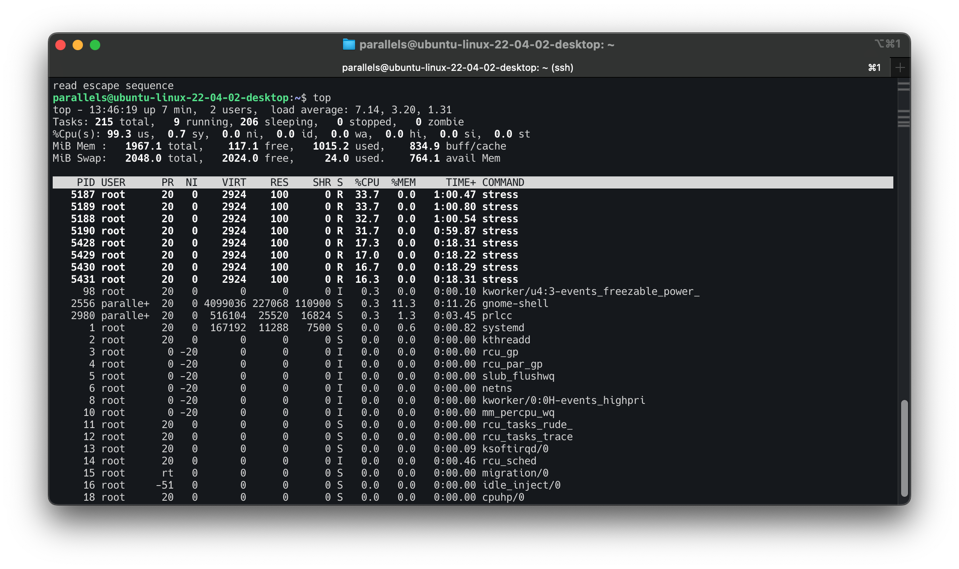The image size is (959, 569).
Task: Click the USER column header
Action: [113, 182]
